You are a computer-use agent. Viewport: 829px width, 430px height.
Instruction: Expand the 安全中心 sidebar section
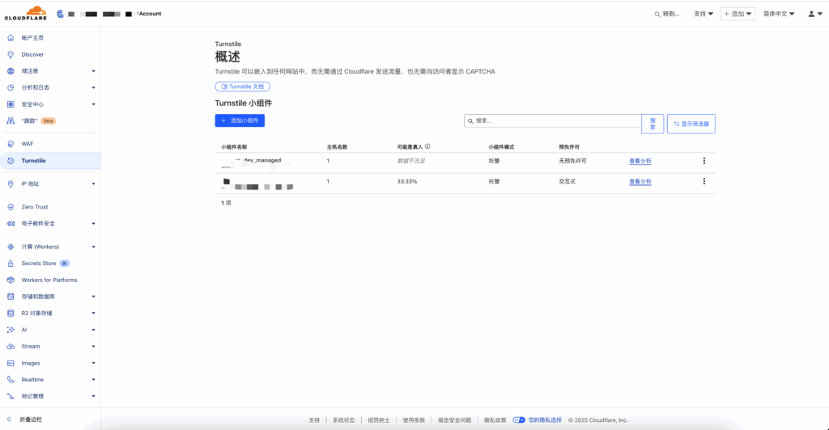point(94,104)
